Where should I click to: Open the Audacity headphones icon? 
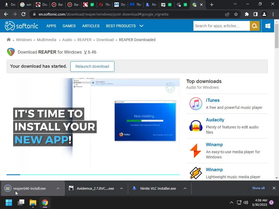coord(196,126)
